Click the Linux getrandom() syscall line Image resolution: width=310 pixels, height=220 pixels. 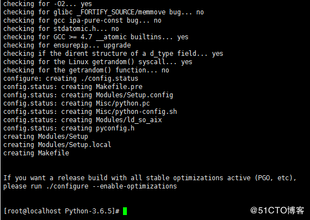98,62
